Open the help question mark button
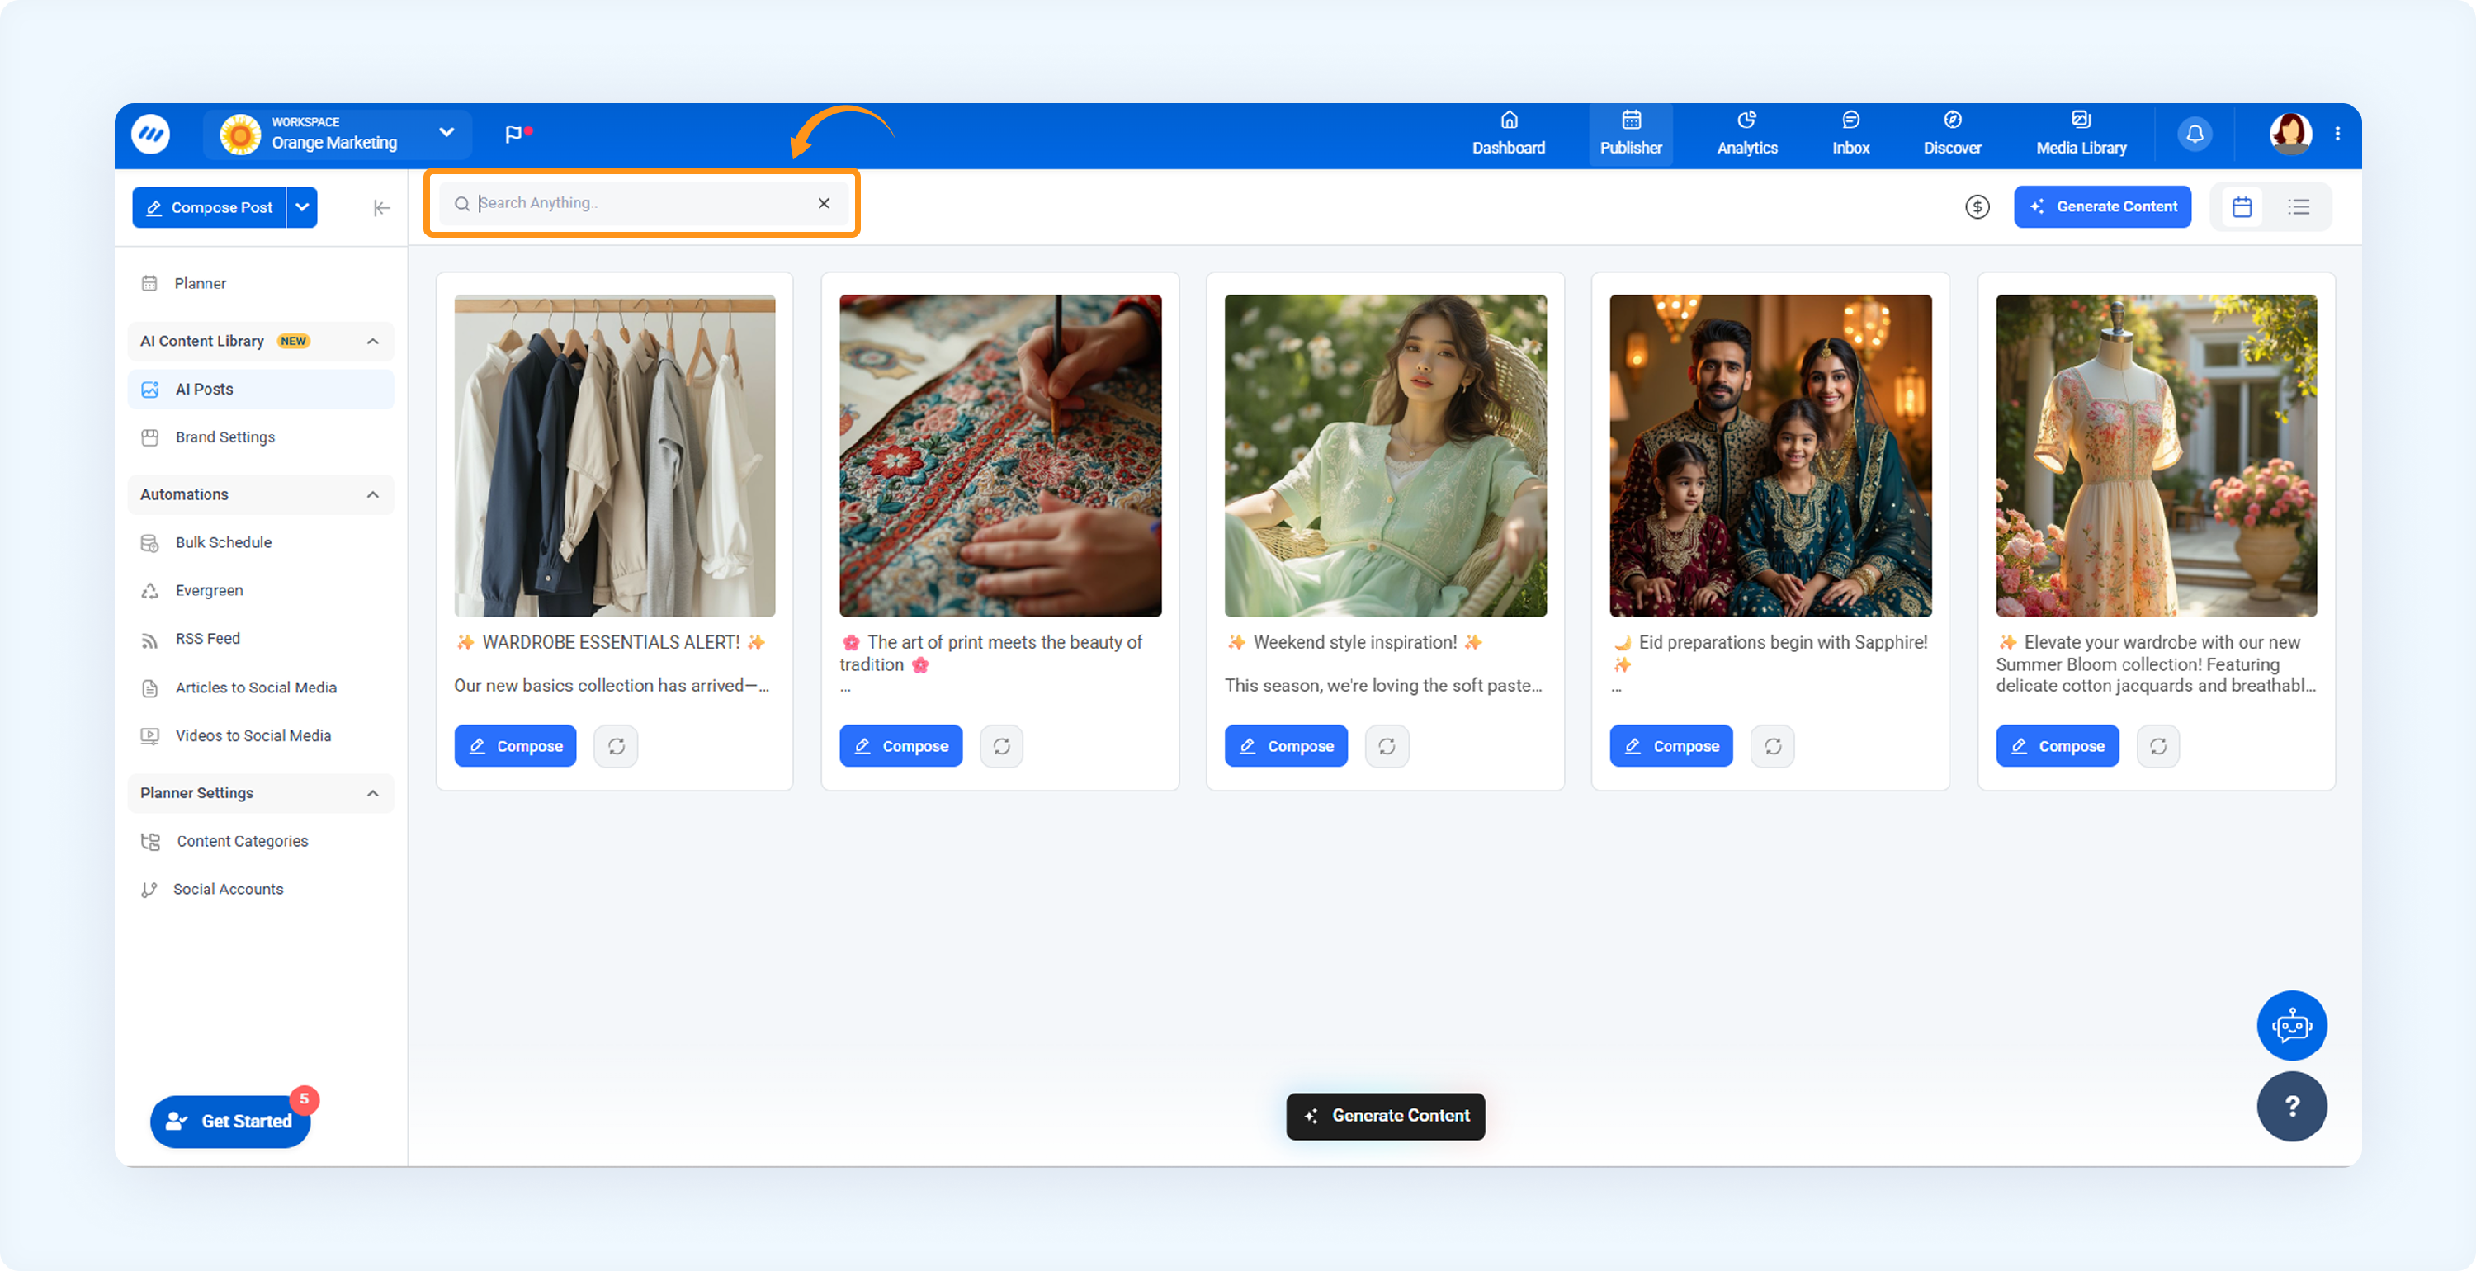The height and width of the screenshot is (1271, 2476). (x=2291, y=1106)
